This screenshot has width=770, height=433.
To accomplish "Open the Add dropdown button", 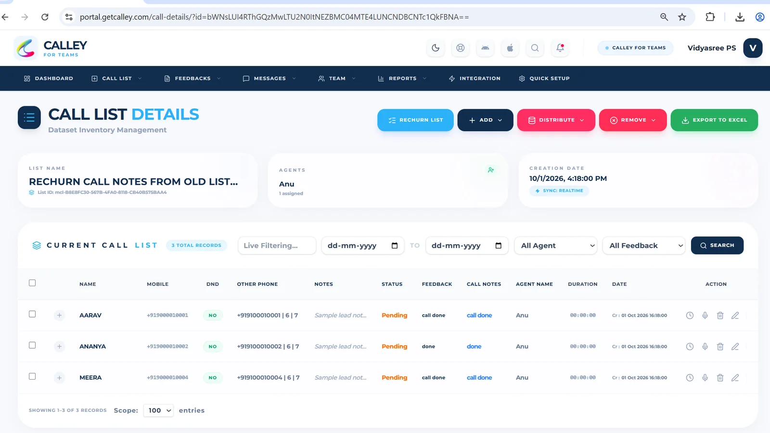I will 485,120.
